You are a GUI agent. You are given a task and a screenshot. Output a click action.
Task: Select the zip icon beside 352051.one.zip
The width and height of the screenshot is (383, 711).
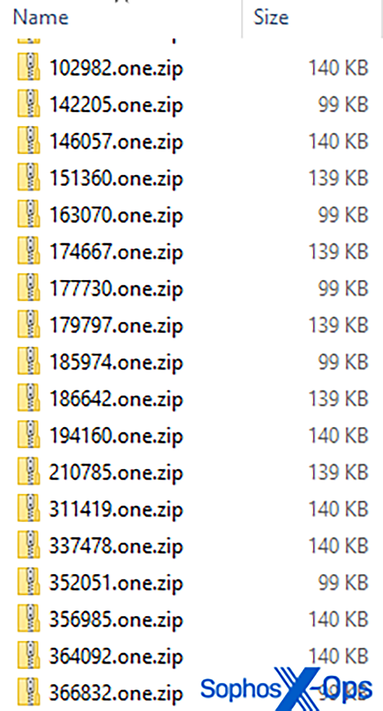pyautogui.click(x=29, y=581)
